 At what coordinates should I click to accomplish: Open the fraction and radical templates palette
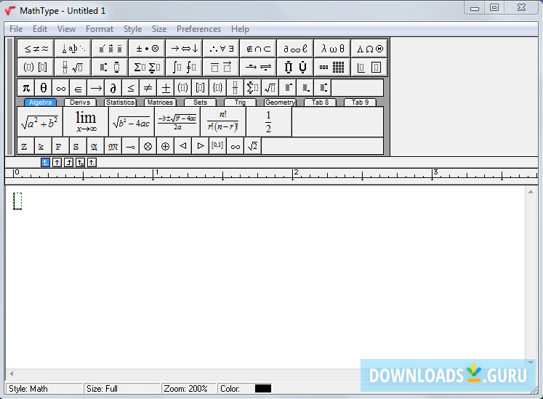point(73,67)
